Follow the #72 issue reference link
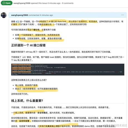 tap(18, 21)
